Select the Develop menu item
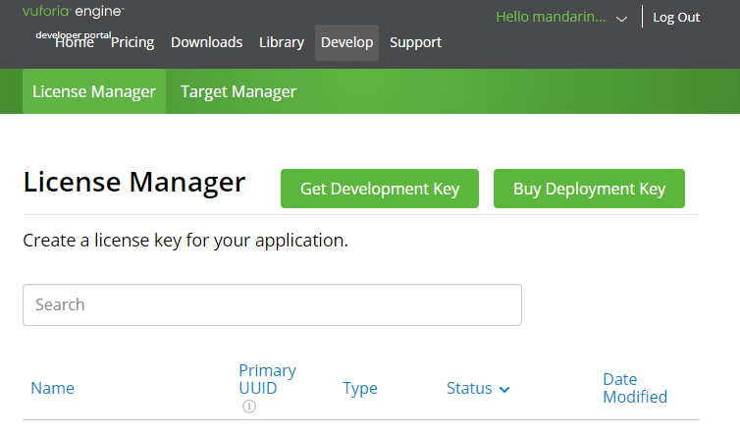 click(346, 42)
